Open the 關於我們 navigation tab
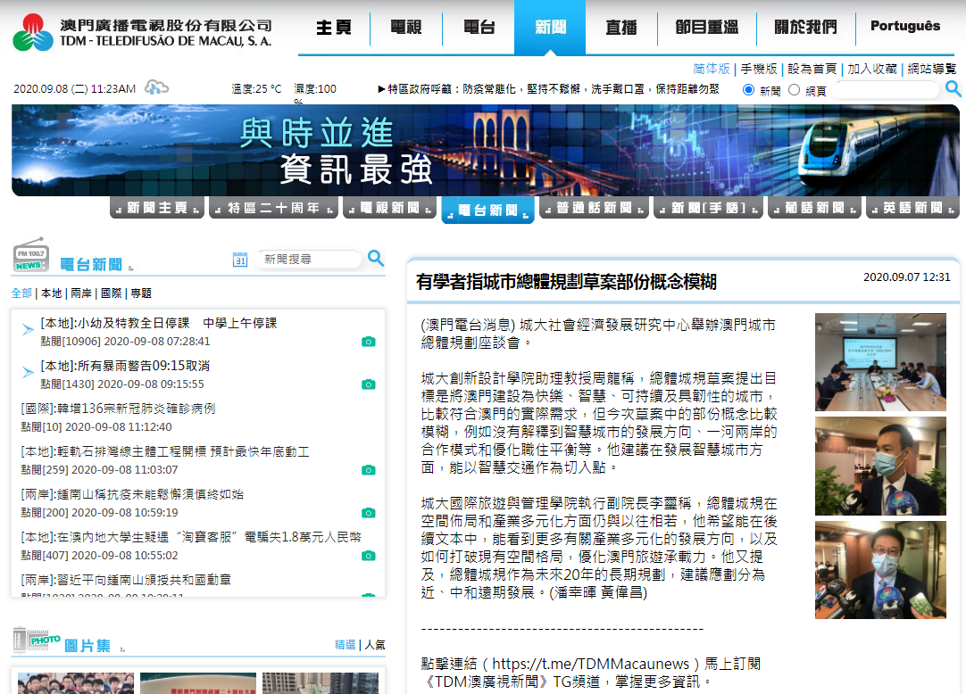Image resolution: width=966 pixels, height=694 pixels. point(806,28)
